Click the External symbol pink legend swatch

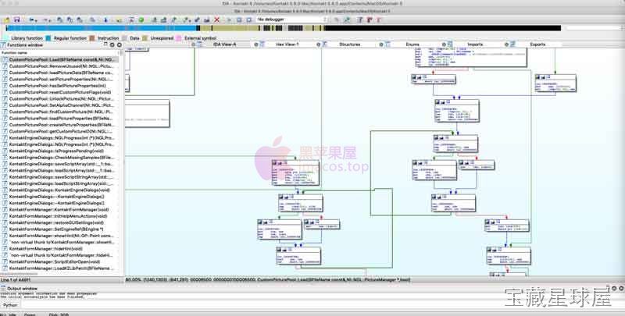pos(179,38)
